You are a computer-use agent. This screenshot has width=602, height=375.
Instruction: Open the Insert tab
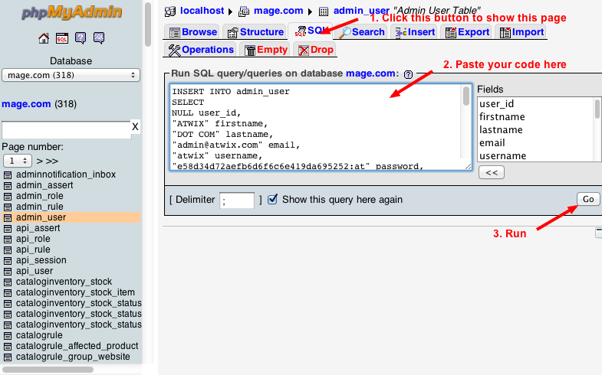415,32
